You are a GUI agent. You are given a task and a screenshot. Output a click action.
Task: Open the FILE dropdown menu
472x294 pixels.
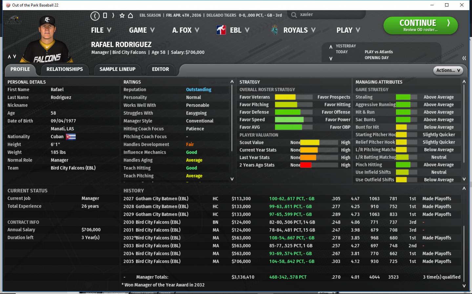pyautogui.click(x=101, y=30)
